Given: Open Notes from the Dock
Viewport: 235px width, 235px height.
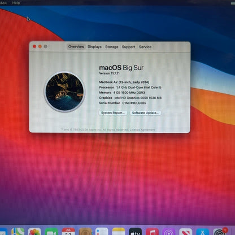Looking at the screenshot, I should click(x=119, y=232).
